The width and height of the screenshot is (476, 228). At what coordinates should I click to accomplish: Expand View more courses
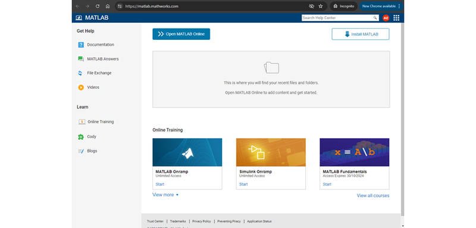[165, 195]
